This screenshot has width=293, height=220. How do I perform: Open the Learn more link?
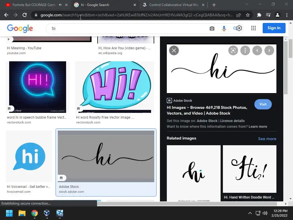coord(258,127)
